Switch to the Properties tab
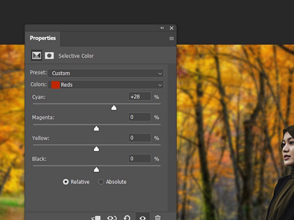The width and height of the screenshot is (294, 220). 43,38
